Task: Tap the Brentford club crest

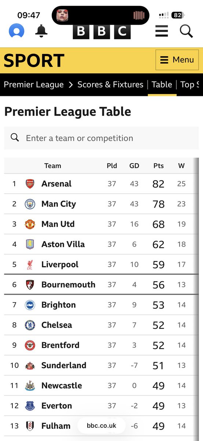Action: click(30, 345)
